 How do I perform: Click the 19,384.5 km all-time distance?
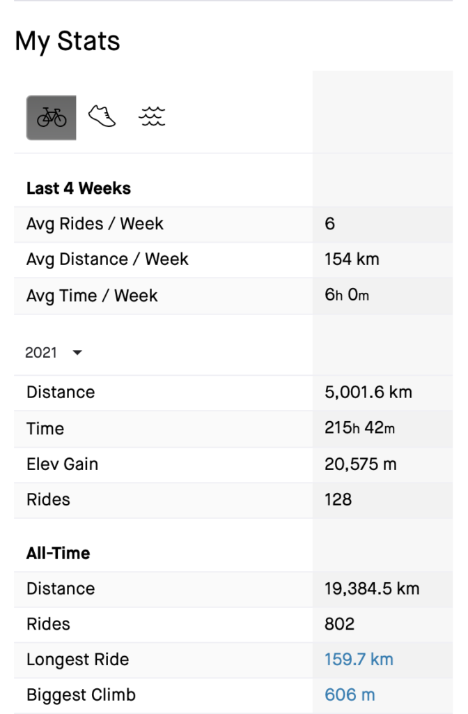coord(372,588)
